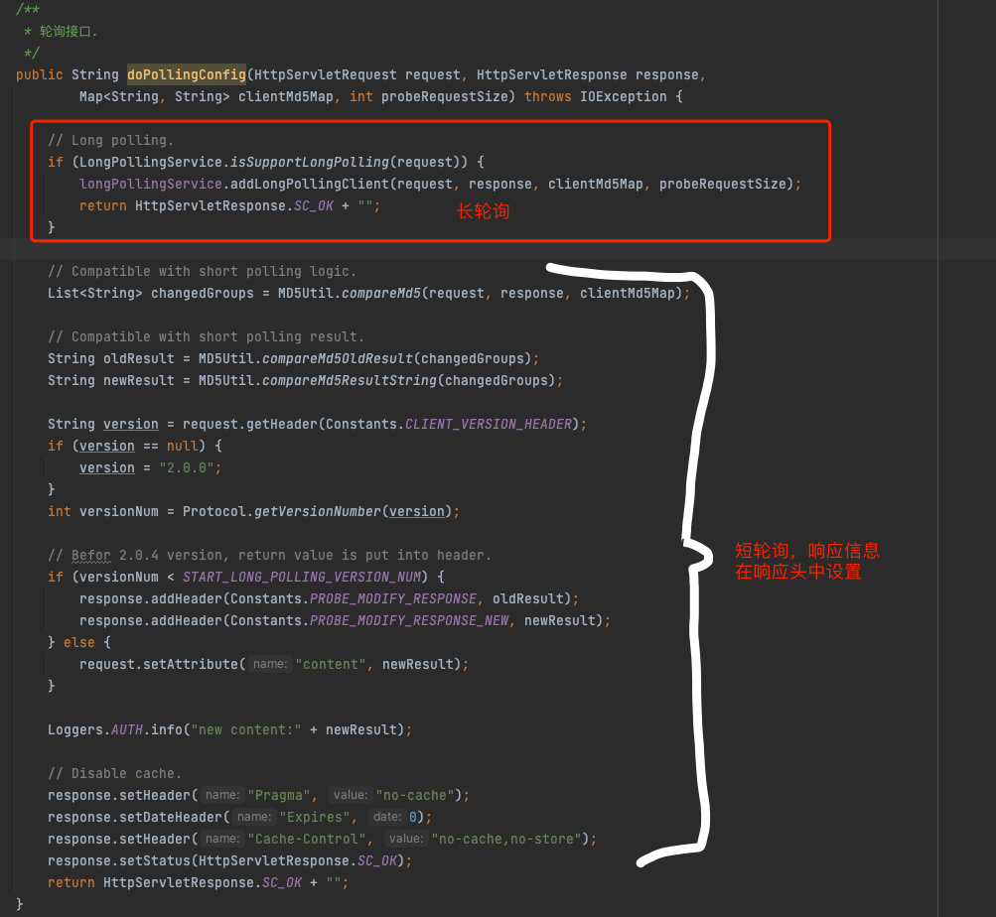Click the AUTH logger field
The height and width of the screenshot is (917, 996).
click(x=127, y=729)
